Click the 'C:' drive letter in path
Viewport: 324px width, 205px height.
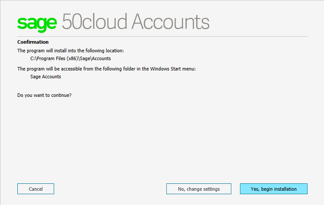click(x=32, y=58)
